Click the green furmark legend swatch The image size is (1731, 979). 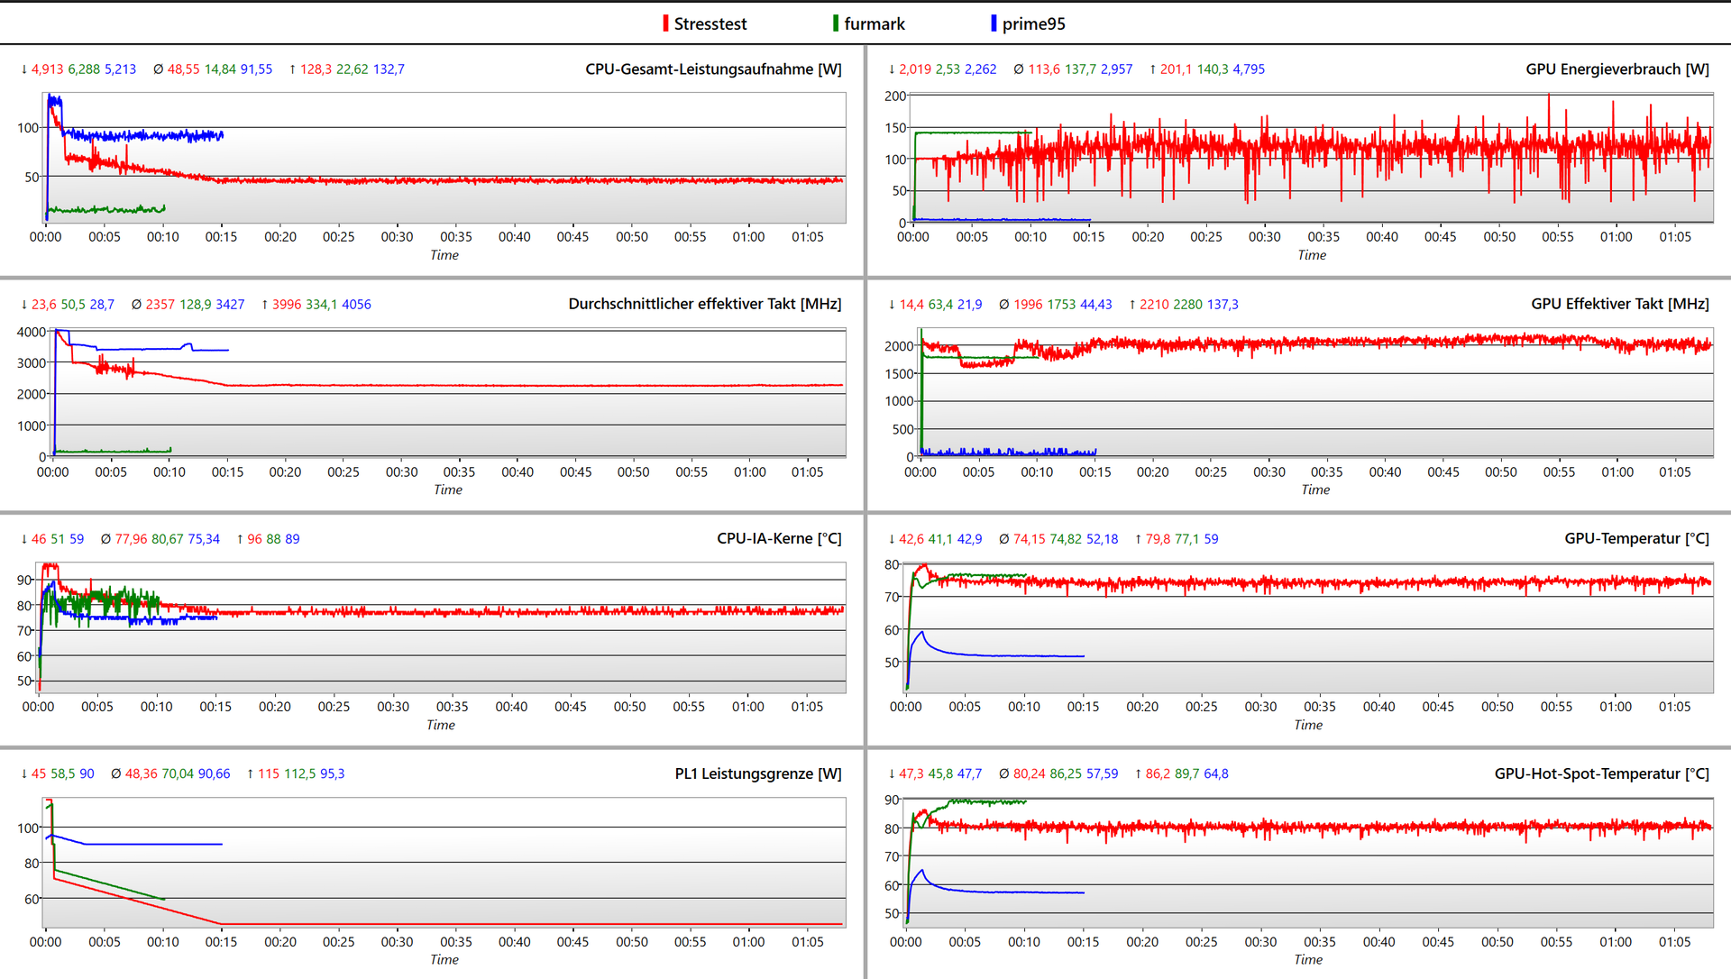[836, 23]
